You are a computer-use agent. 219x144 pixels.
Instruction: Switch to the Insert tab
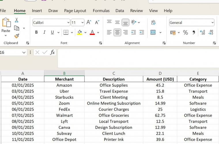point(37,11)
